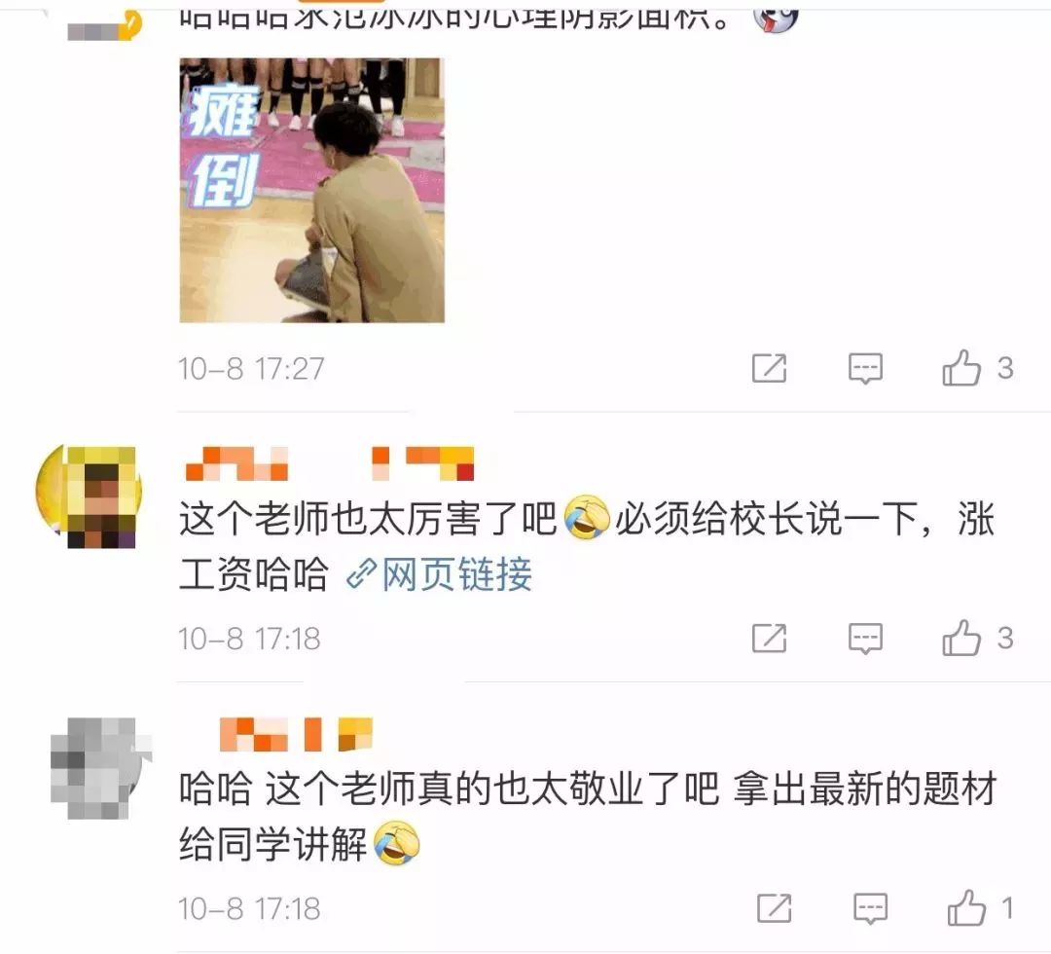Reply to the 17:27 comment
The image size is (1051, 954).
pos(865,369)
